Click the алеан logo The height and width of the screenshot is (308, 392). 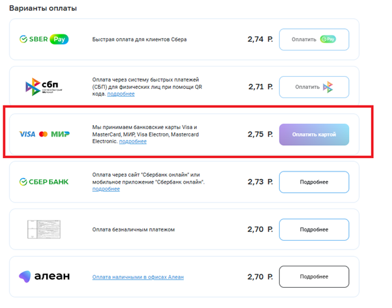click(x=44, y=276)
